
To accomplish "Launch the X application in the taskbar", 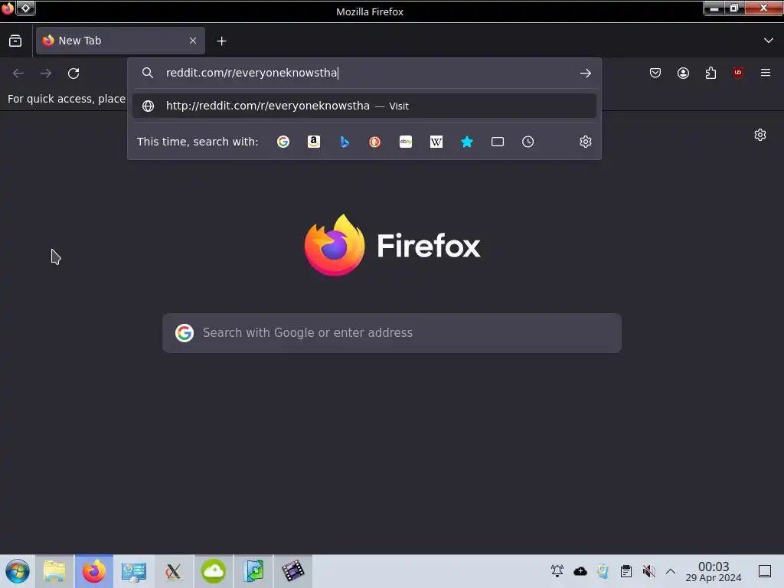I will [x=174, y=571].
